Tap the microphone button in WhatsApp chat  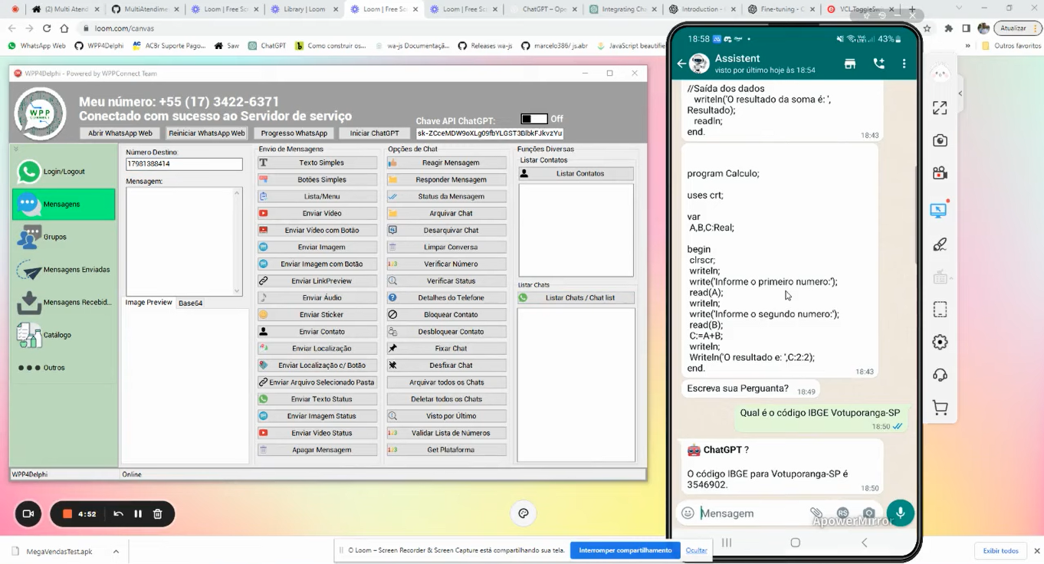click(x=900, y=513)
